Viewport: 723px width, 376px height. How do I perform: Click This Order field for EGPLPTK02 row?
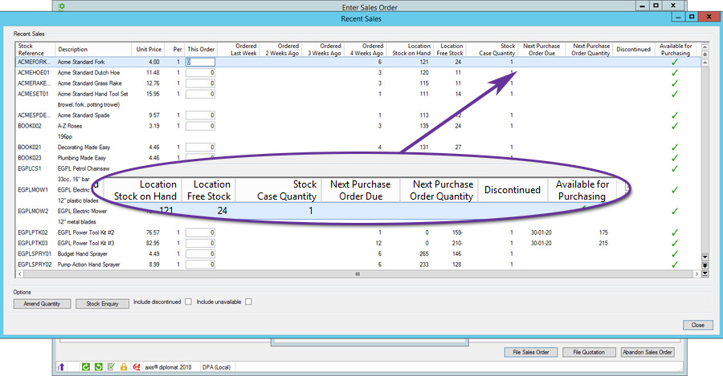coord(200,232)
